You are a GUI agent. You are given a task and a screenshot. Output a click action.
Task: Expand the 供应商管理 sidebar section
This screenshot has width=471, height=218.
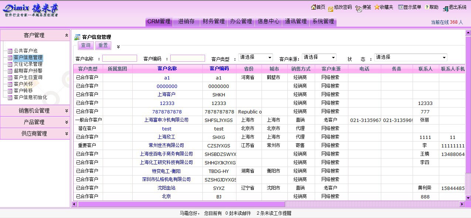click(x=66, y=133)
